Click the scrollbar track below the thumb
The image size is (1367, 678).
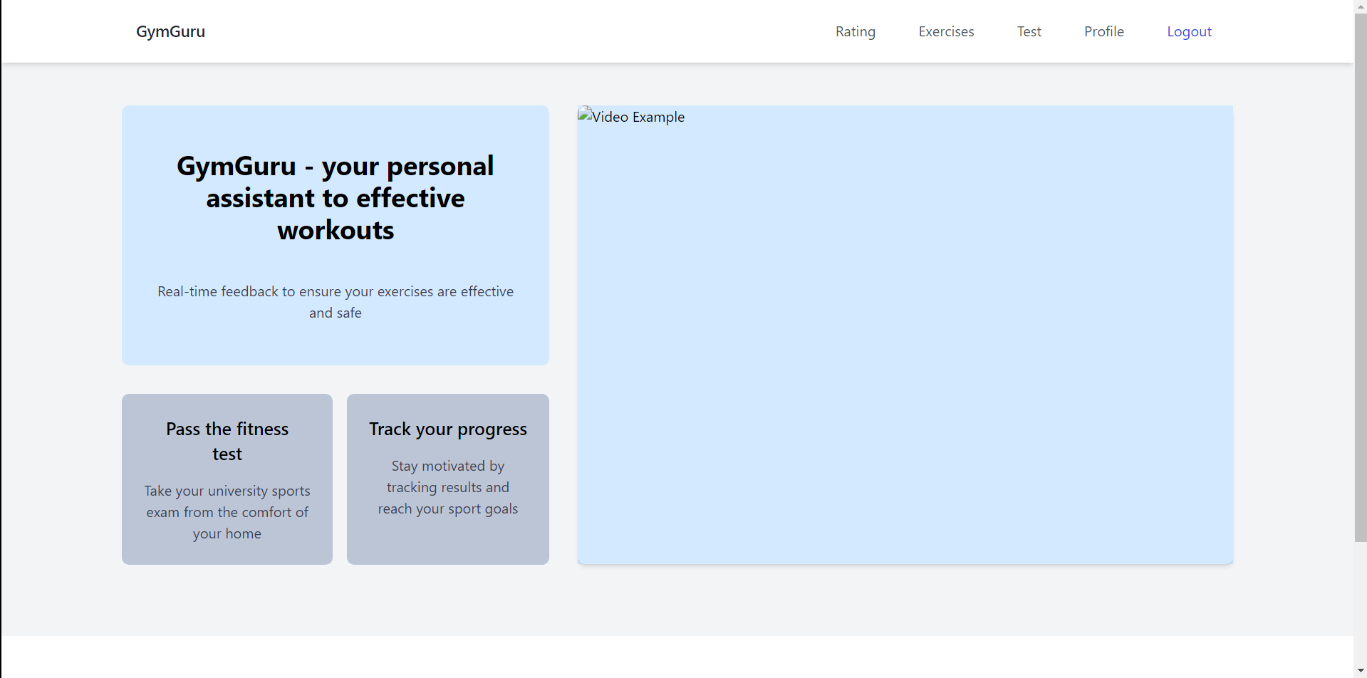click(x=1360, y=605)
